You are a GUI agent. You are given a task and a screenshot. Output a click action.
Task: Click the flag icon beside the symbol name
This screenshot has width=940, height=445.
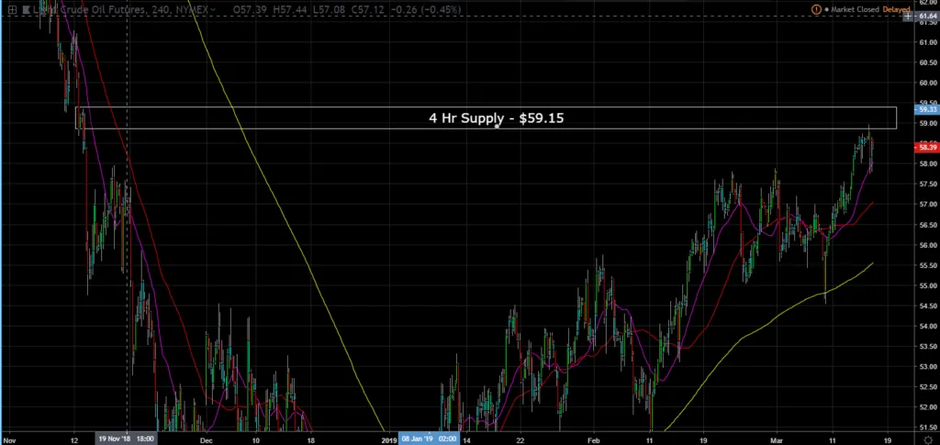click(x=27, y=9)
